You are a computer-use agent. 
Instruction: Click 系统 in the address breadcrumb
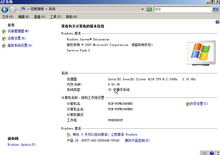(52, 9)
